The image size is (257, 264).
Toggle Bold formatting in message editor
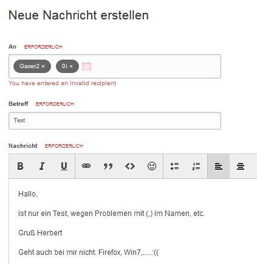coord(20,166)
